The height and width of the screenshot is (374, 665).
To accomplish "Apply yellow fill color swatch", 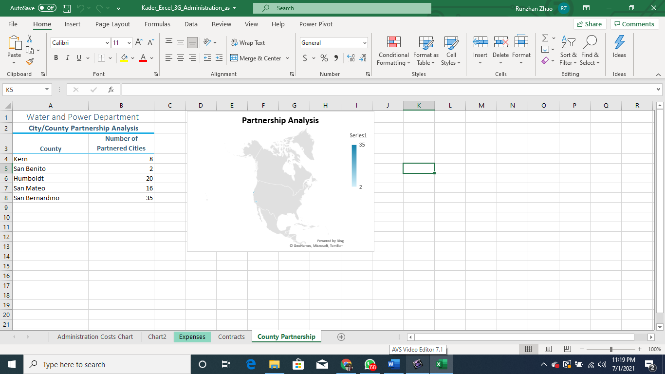I will (x=124, y=58).
